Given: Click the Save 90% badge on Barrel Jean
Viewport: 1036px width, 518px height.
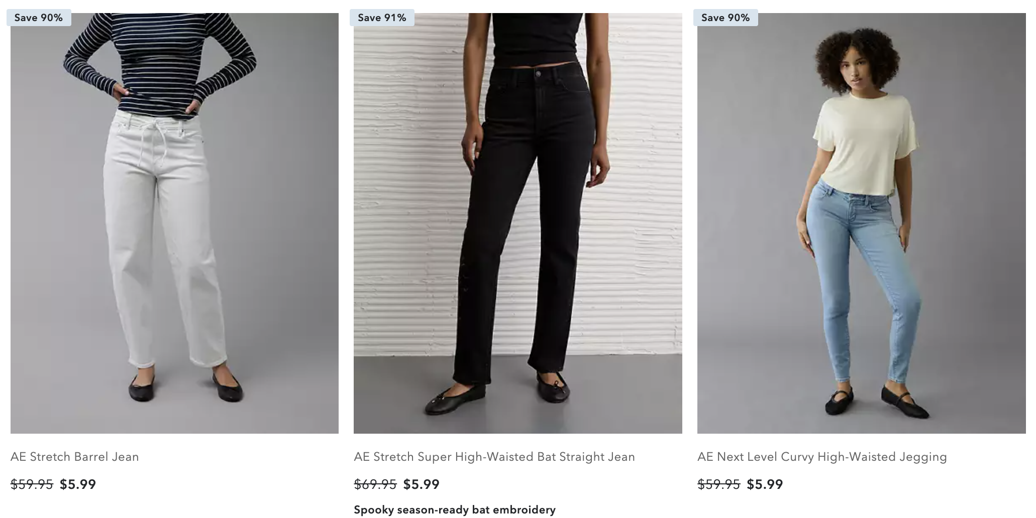Looking at the screenshot, I should [39, 18].
